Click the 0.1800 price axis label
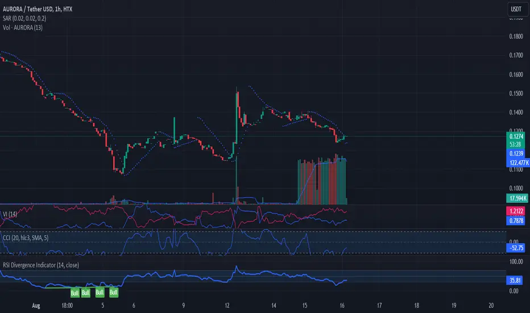The image size is (530, 313). pyautogui.click(x=516, y=36)
